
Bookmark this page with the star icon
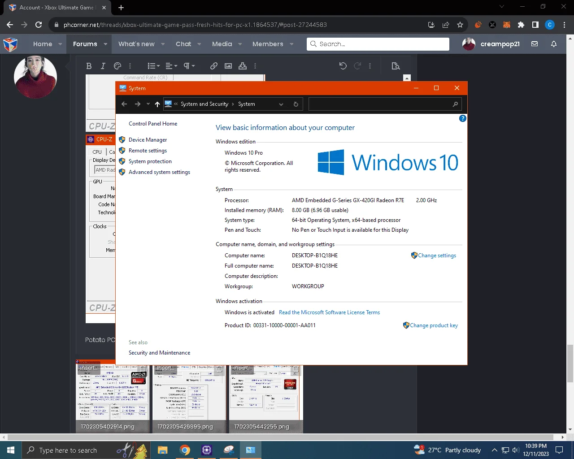(460, 25)
